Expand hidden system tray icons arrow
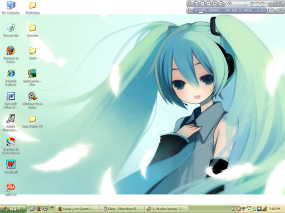 pos(239,209)
